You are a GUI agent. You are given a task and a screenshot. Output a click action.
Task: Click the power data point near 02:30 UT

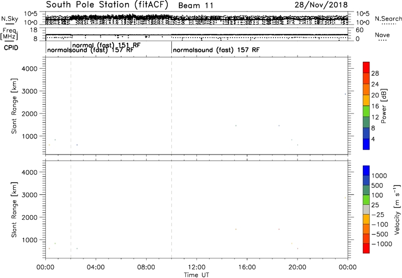tap(77, 145)
